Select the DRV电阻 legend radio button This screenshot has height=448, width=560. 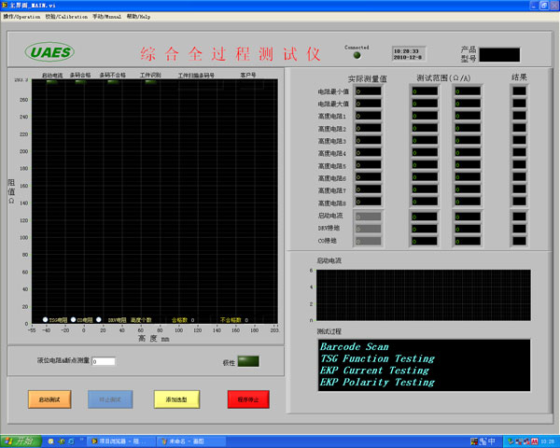point(99,319)
